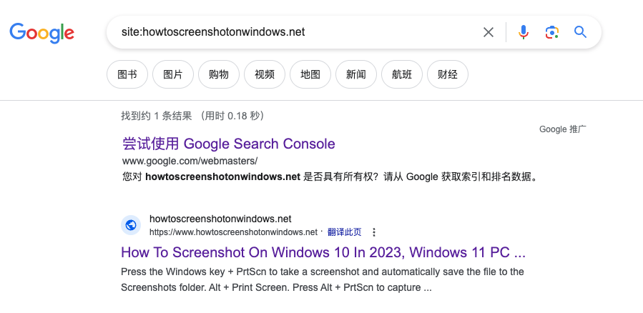
Task: Click the howtoscreenshotonwindows.net globe favicon
Action: pos(131,225)
